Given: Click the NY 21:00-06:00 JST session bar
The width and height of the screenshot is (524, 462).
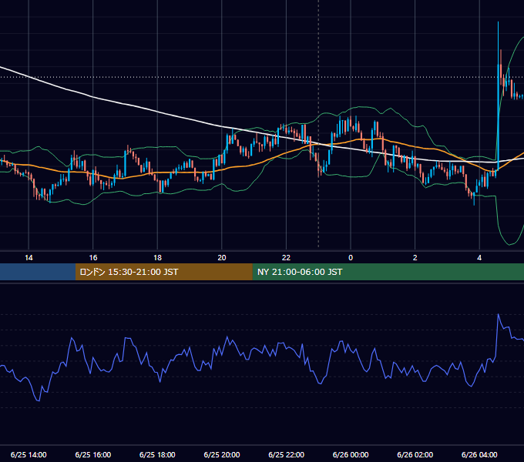Looking at the screenshot, I should 388,272.
